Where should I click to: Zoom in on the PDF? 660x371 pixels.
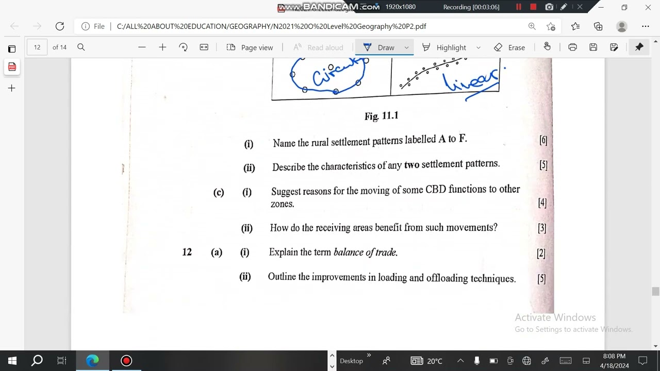coord(162,47)
